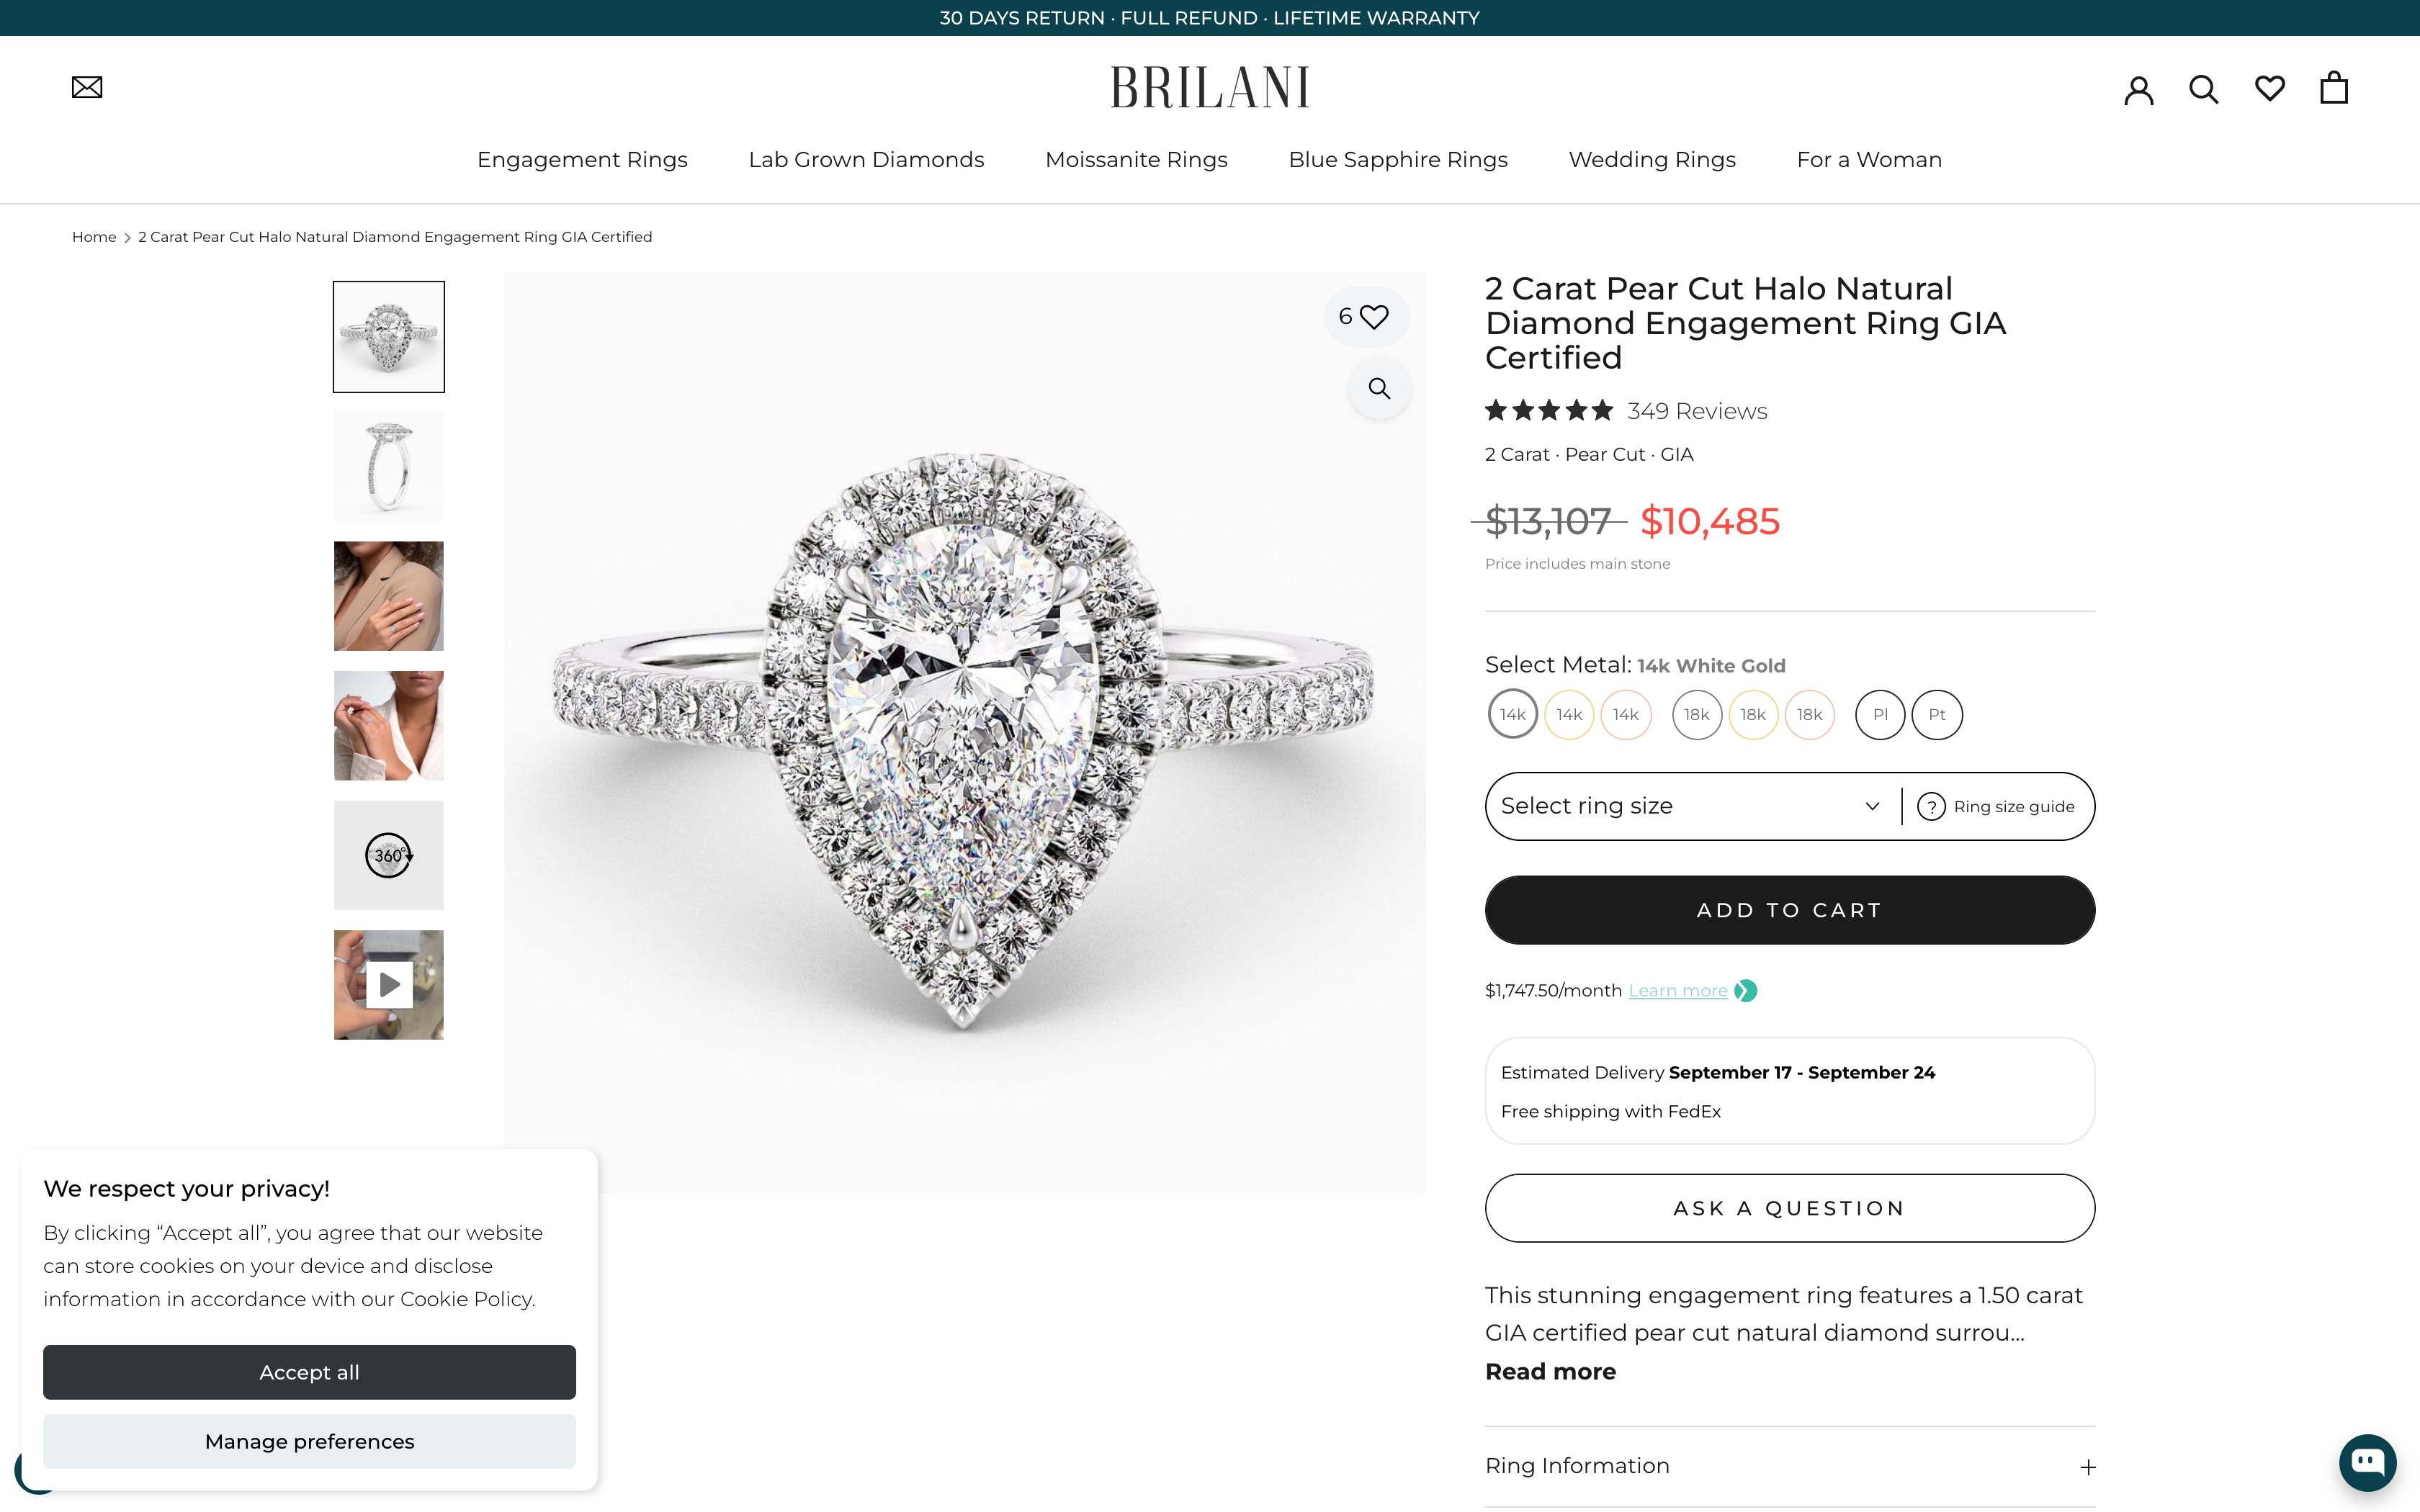2420x1512 pixels.
Task: Open the shopping bag icon
Action: tap(2335, 87)
